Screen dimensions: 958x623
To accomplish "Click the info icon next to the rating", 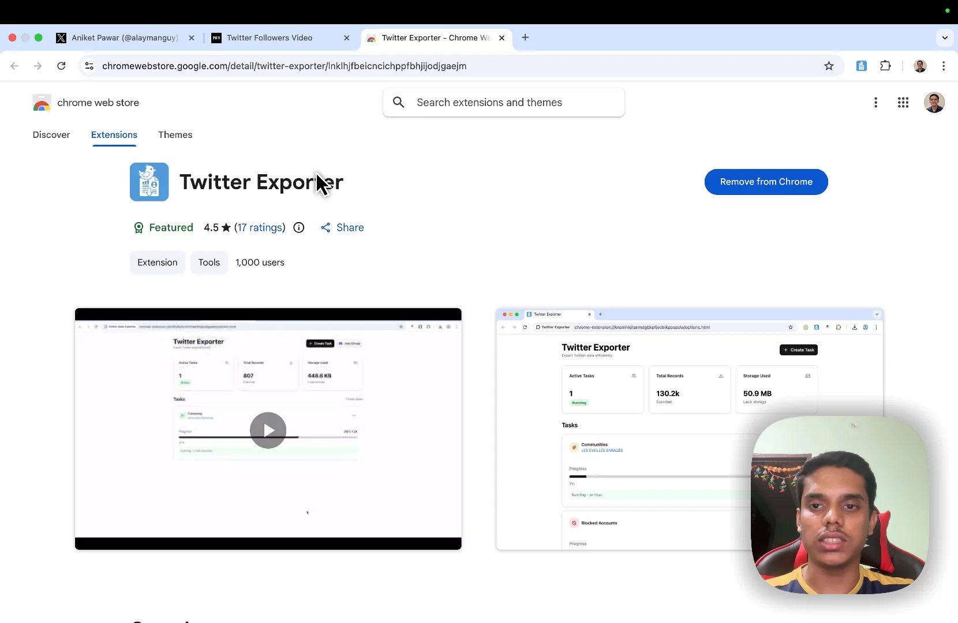I will pos(299,228).
